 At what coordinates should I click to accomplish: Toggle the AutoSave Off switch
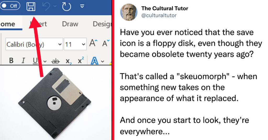point(10,6)
